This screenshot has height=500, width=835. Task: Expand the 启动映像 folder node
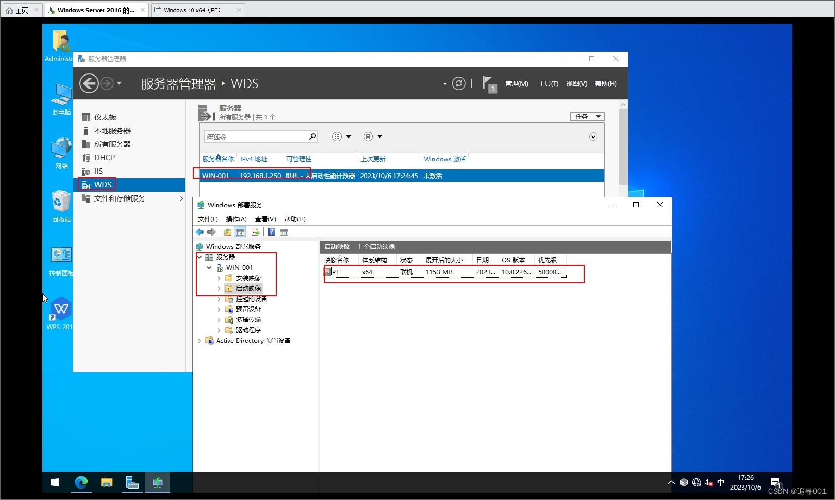pyautogui.click(x=219, y=289)
